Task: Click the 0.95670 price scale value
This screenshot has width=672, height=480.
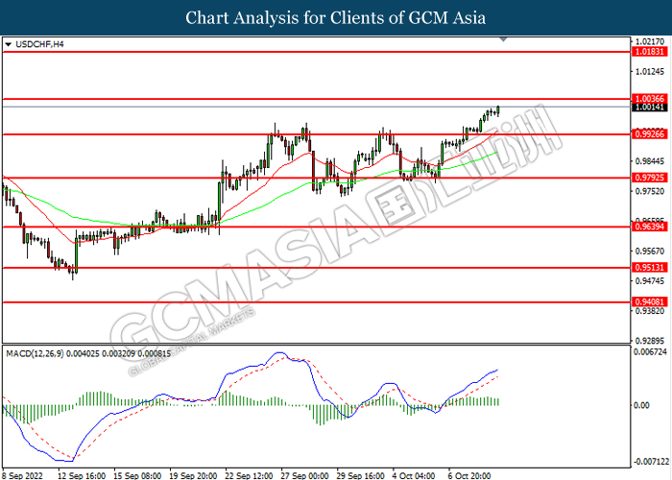Action: pos(650,251)
